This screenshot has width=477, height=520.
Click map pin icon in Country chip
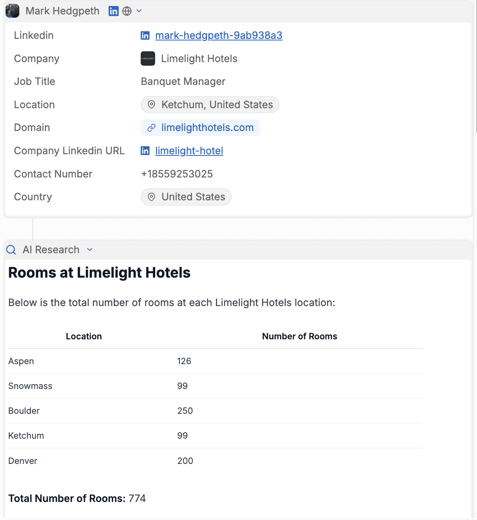pyautogui.click(x=152, y=197)
